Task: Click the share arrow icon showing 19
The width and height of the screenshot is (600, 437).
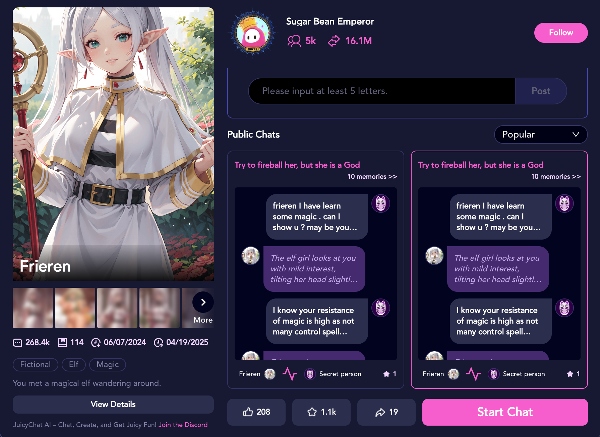Action: [x=380, y=412]
